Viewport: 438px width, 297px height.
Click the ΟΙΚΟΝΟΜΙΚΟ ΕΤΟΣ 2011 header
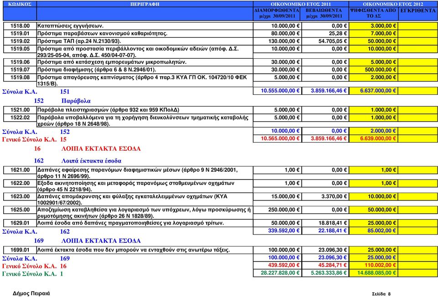pyautogui.click(x=301, y=4)
